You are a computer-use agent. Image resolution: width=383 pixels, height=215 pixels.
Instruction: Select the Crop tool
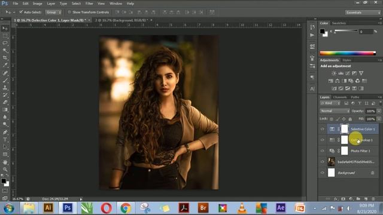pos(5,58)
